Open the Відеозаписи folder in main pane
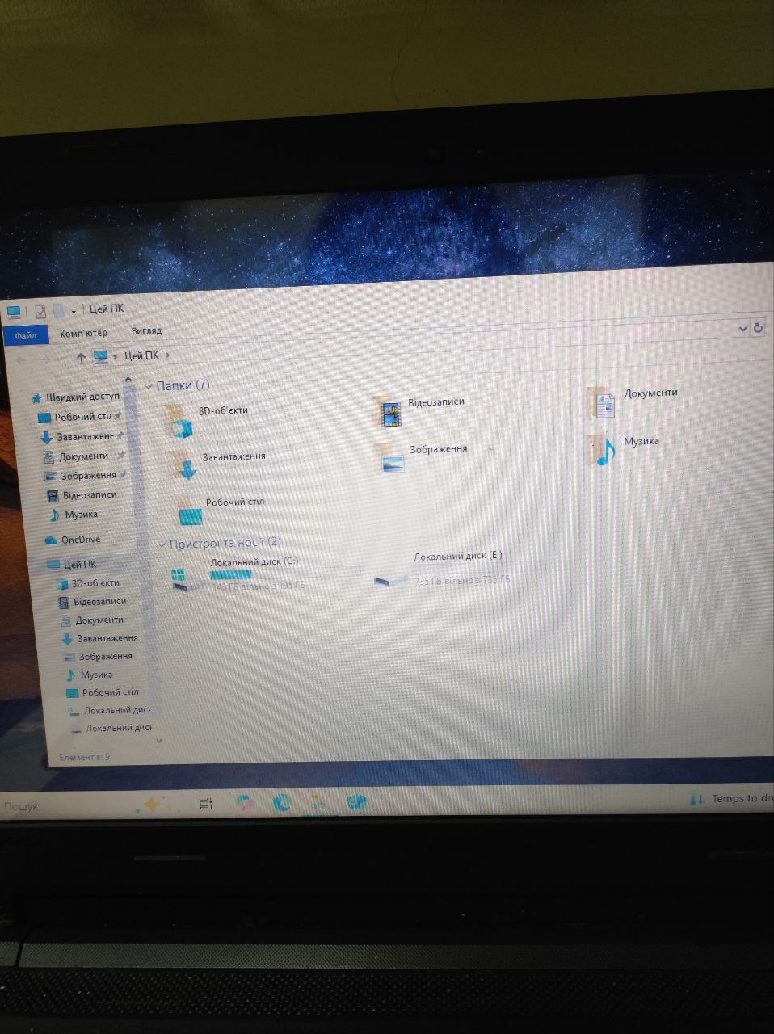This screenshot has height=1034, width=774. point(391,412)
